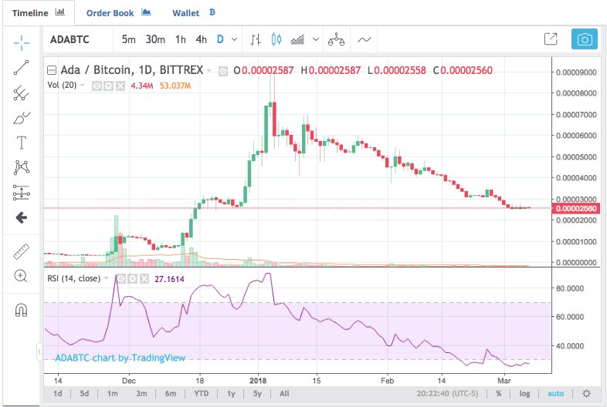
Task: Collapse the Ada / Bitcoin legend
Action: click(x=52, y=70)
